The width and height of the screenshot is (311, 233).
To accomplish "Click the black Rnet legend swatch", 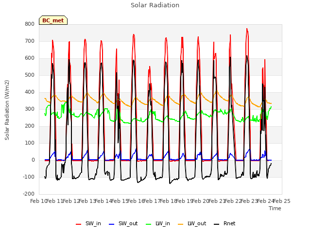I will (x=217, y=224).
